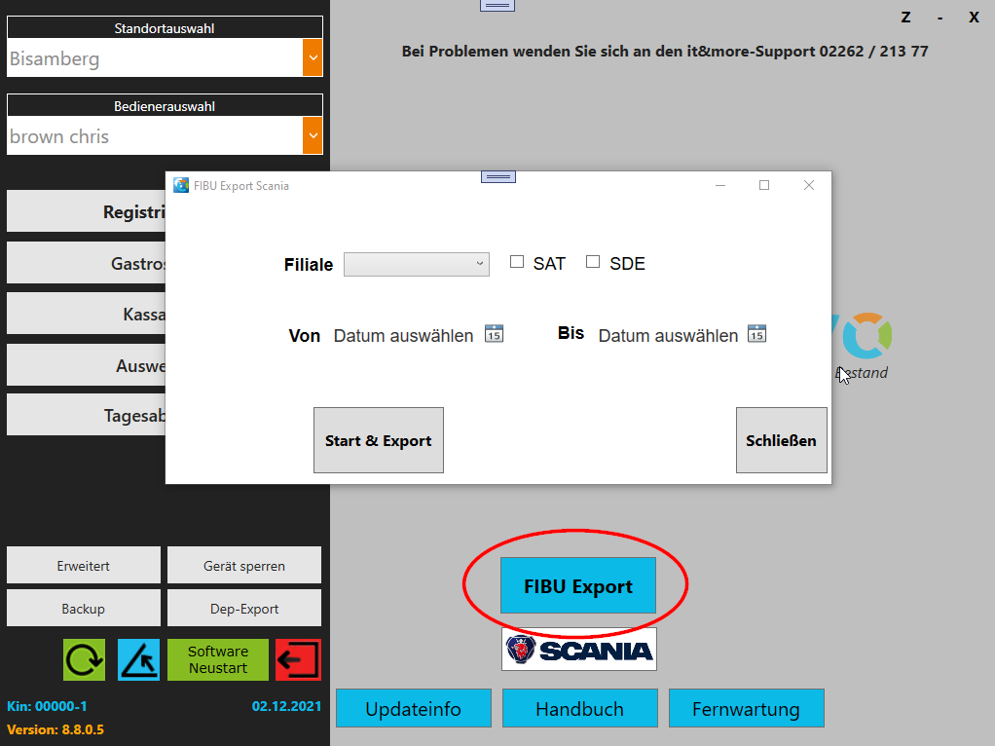Open the Filiale dropdown
Viewport: 995px width, 746px height.
pos(417,264)
